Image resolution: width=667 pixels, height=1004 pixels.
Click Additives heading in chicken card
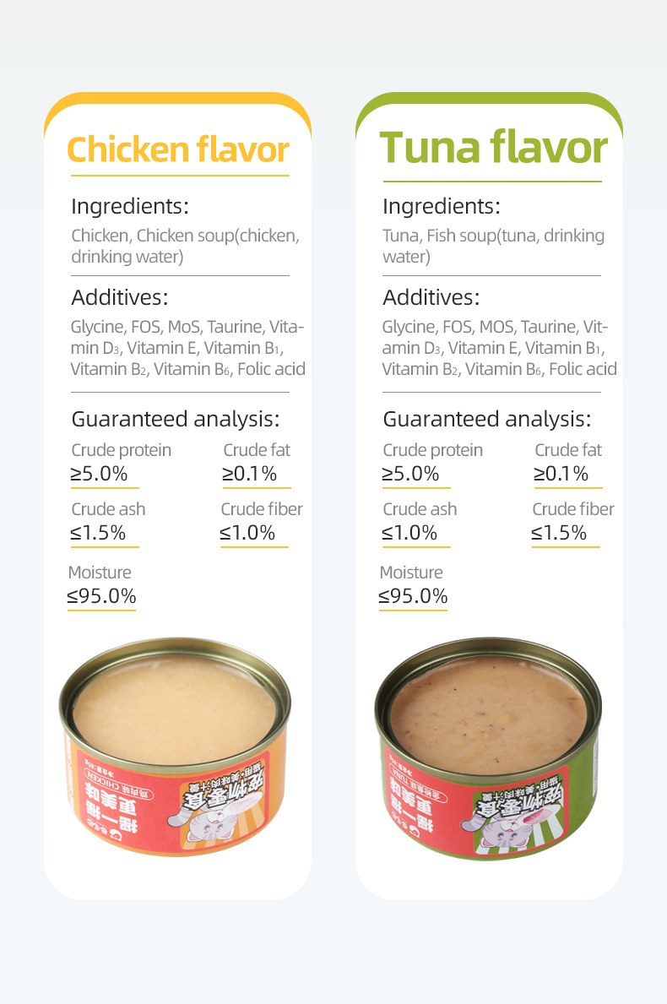click(x=120, y=297)
